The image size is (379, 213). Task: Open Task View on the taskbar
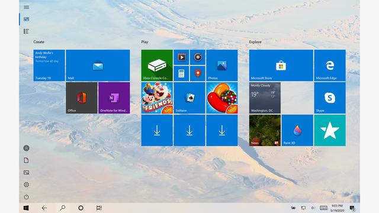coord(99,208)
